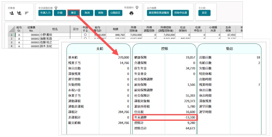
Task: Click the 小規模共済 column header
Action: [213, 29]
